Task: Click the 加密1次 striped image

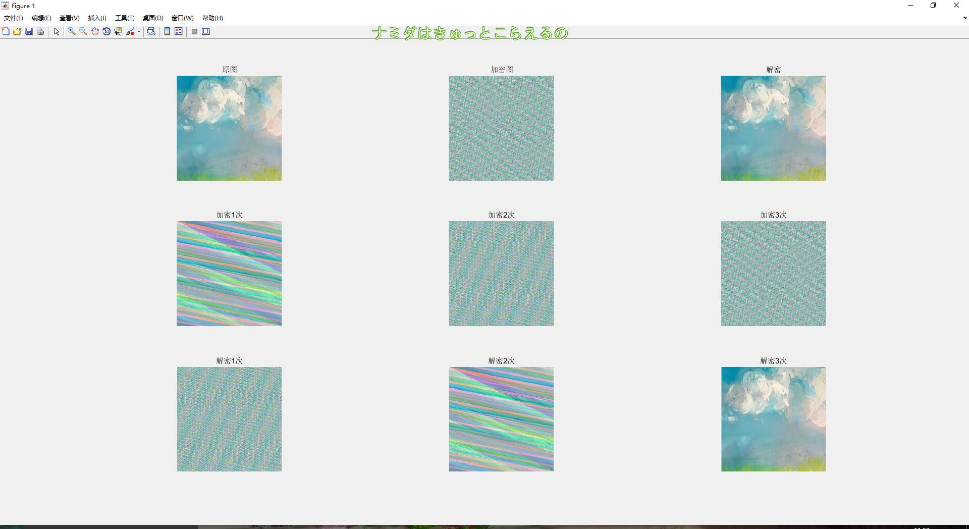Action: pyautogui.click(x=229, y=274)
